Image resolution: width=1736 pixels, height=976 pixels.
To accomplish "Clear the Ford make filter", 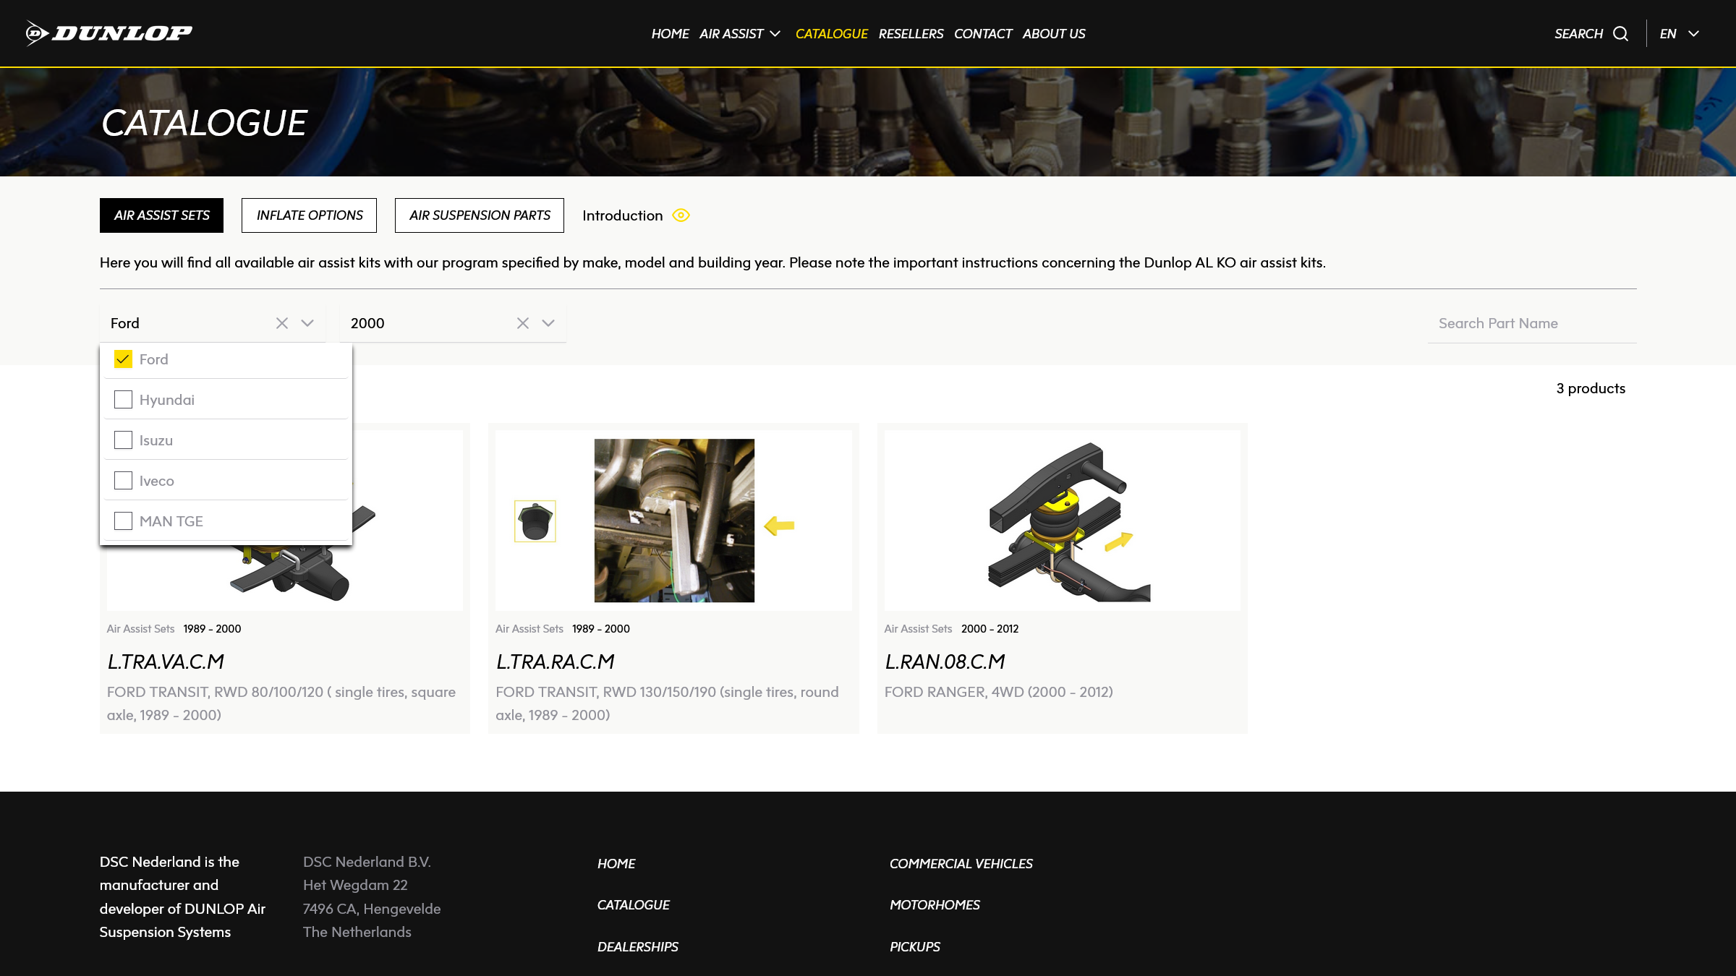I will 282,323.
